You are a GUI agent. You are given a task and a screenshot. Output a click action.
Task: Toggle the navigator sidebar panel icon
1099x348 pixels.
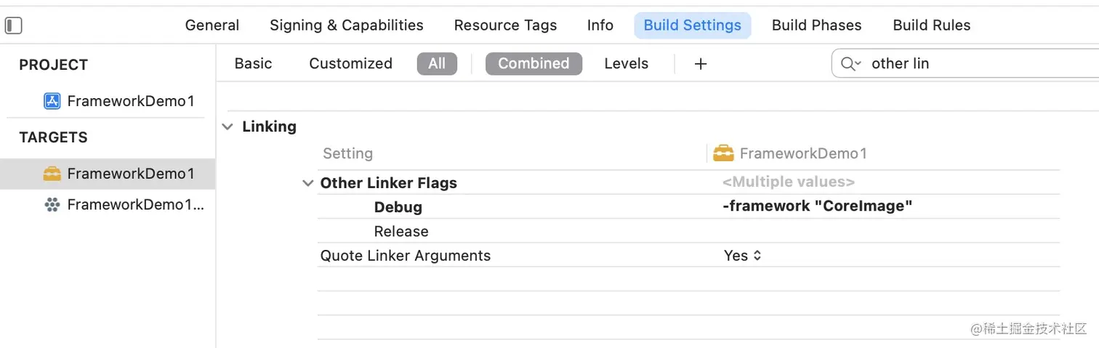tap(14, 25)
